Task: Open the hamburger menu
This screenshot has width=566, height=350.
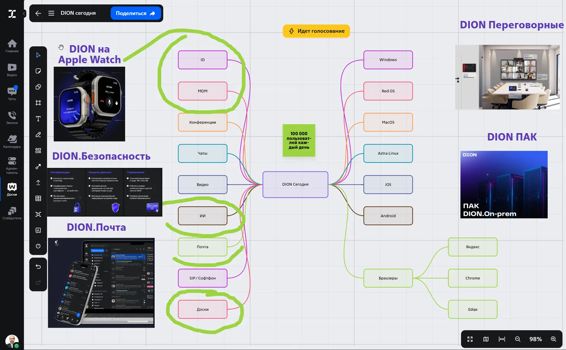Action: click(51, 13)
